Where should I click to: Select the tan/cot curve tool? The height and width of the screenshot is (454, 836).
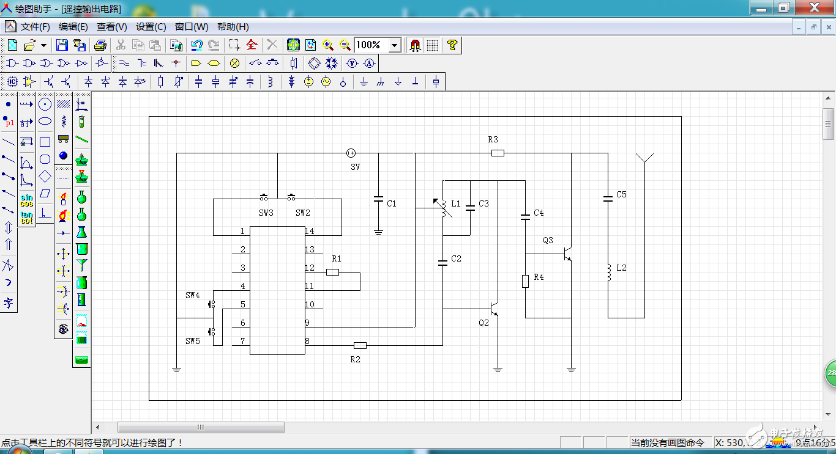[26, 218]
